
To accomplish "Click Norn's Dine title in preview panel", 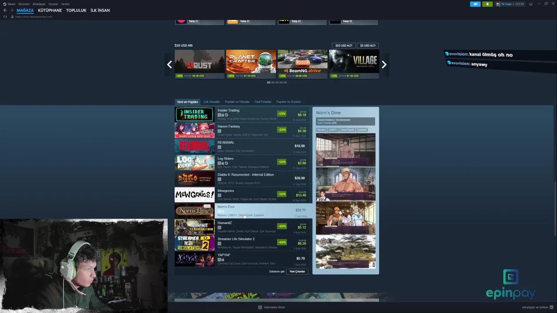I will click(x=329, y=113).
